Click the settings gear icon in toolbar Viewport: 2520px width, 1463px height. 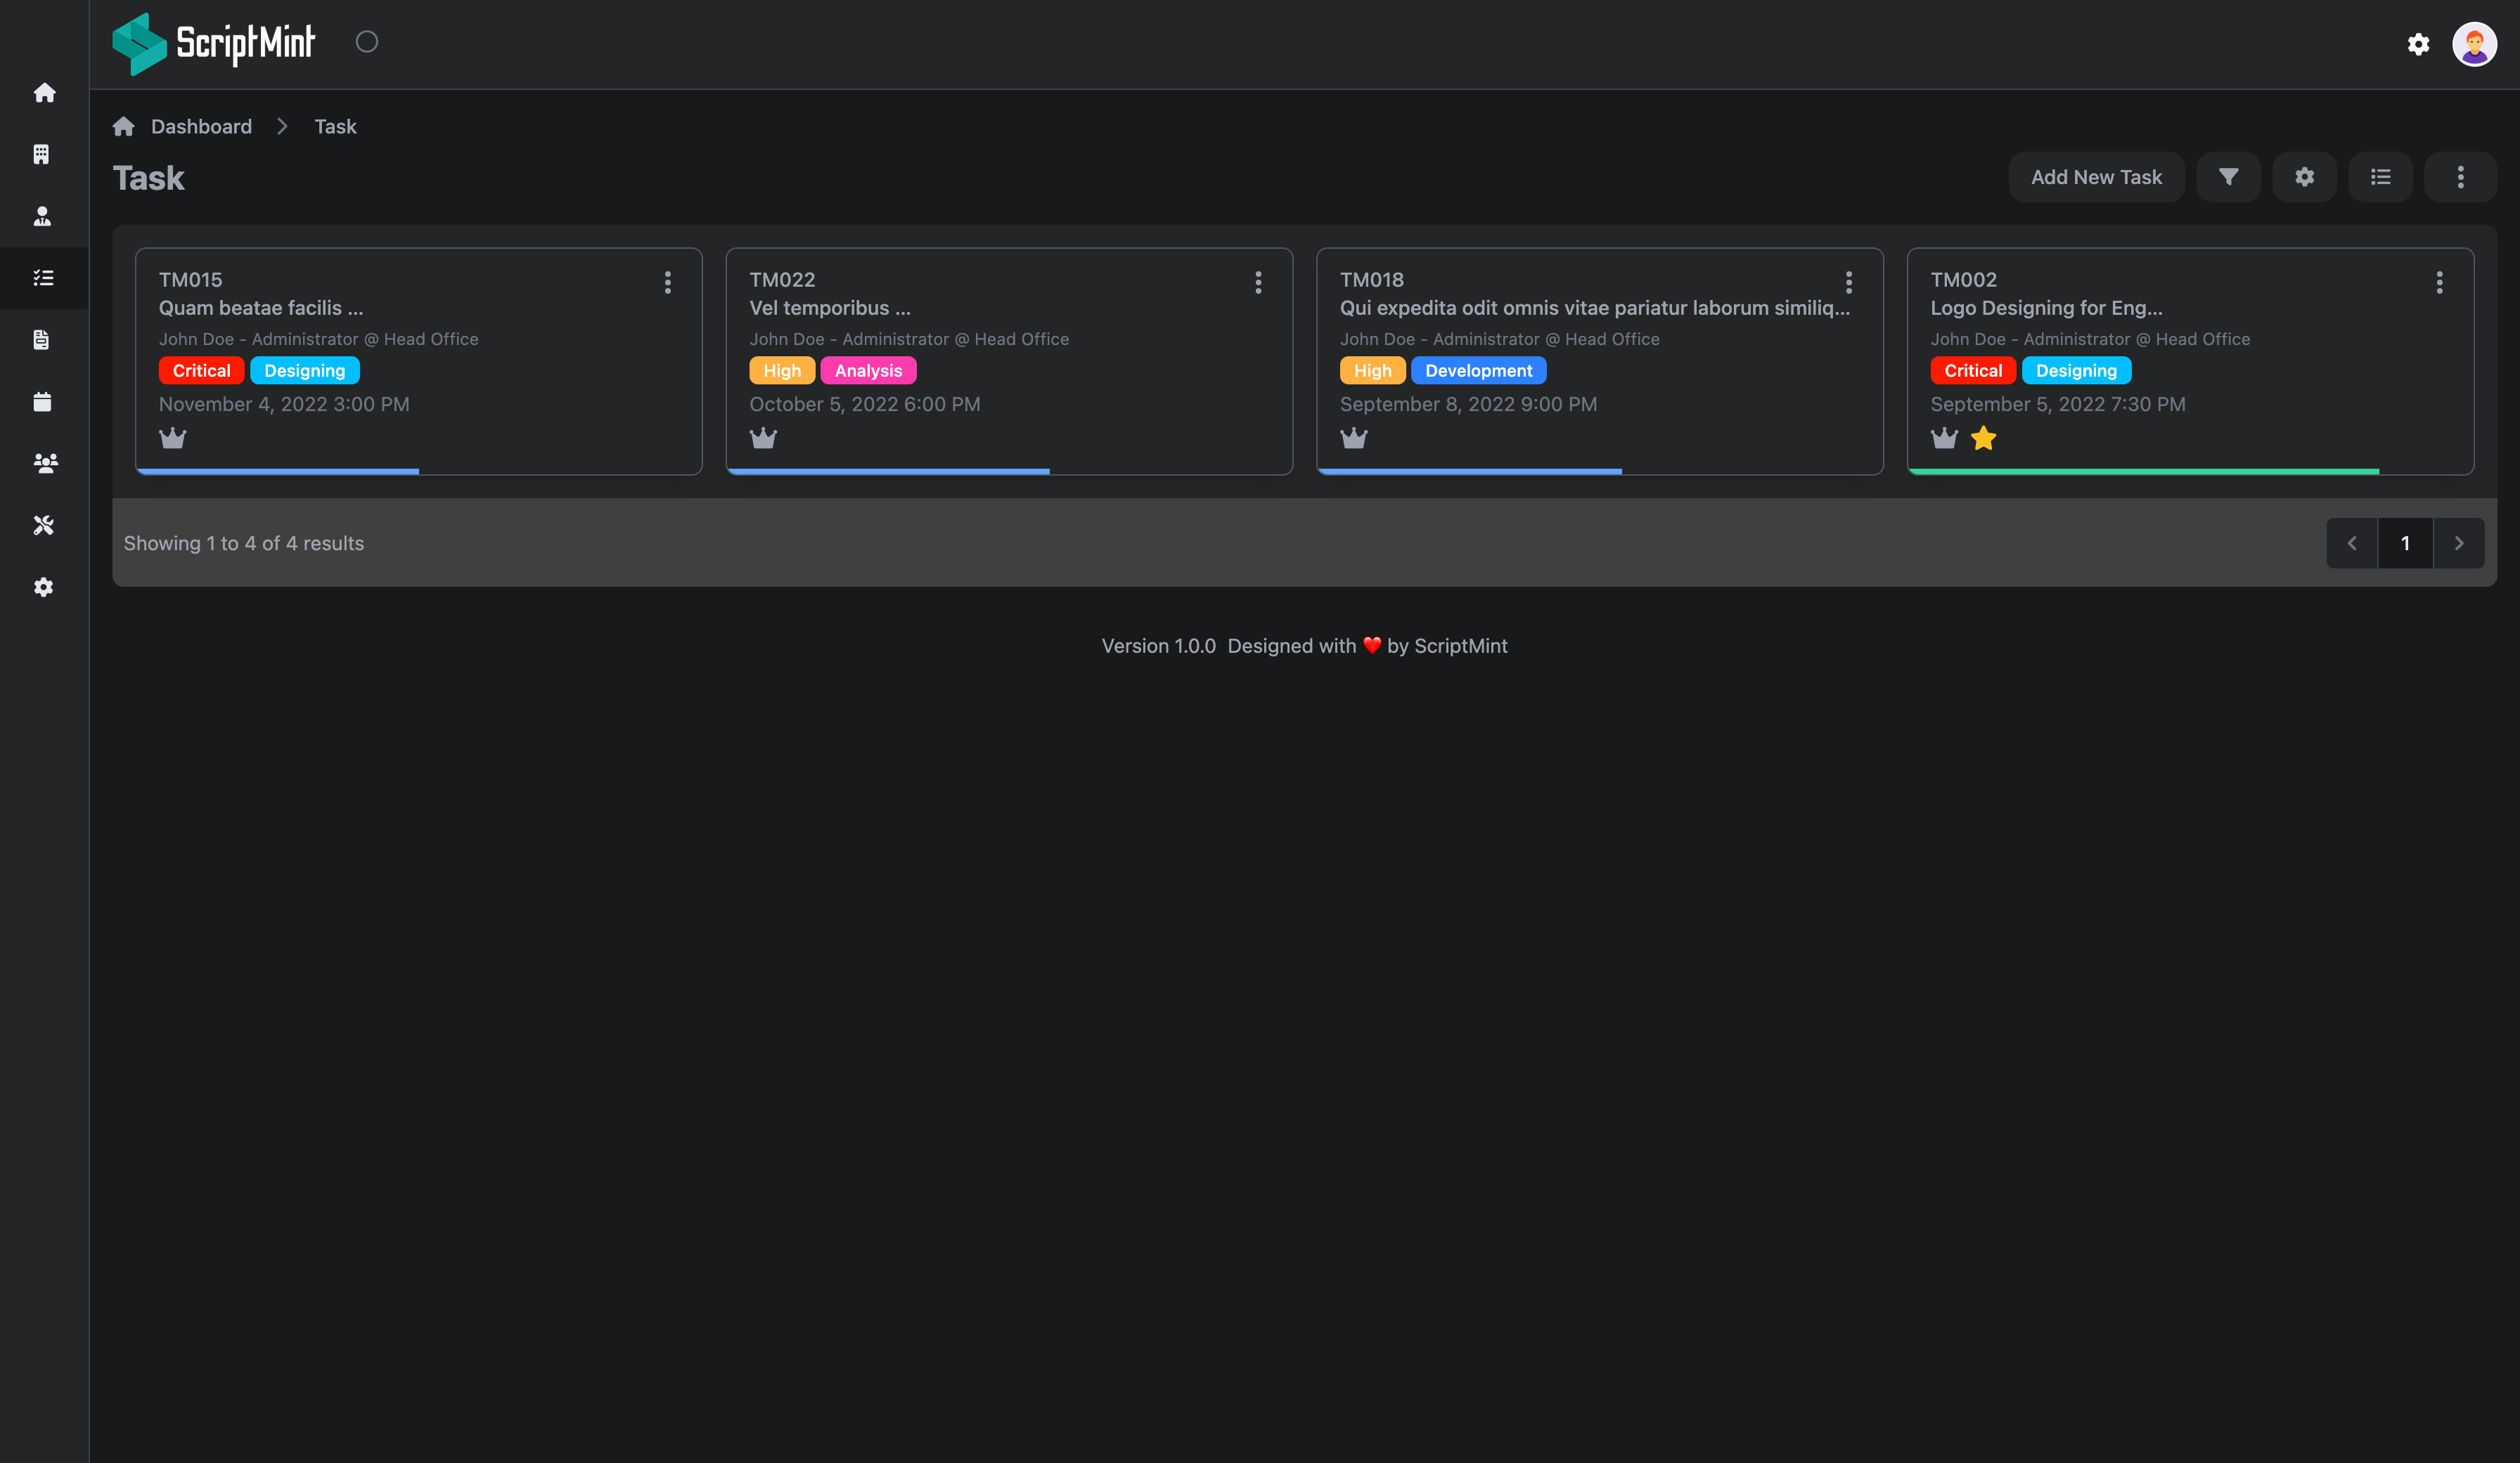2306,176
